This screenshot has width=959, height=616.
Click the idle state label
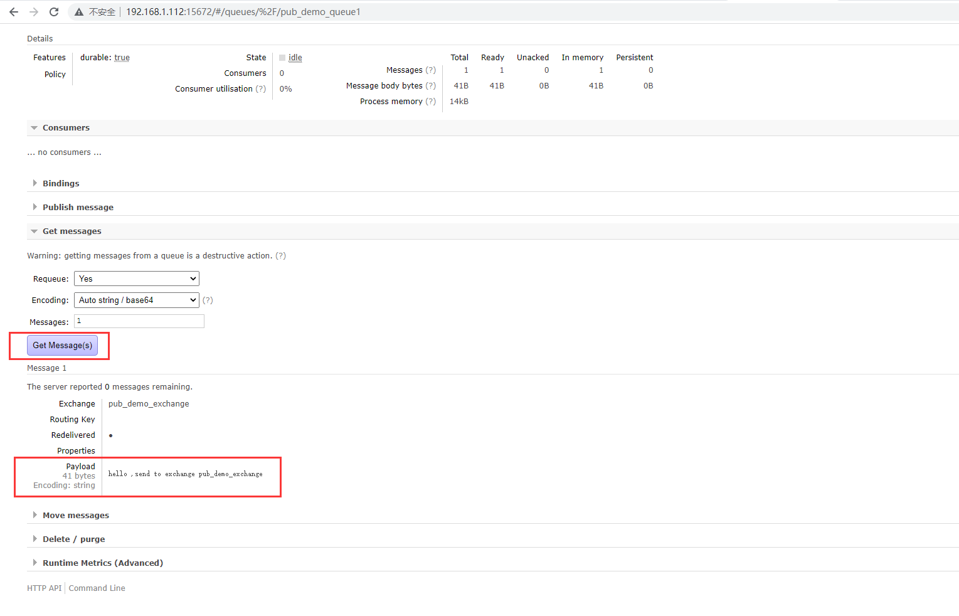295,58
